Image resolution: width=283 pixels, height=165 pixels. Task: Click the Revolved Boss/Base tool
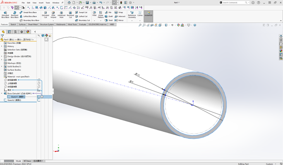click(x=14, y=15)
